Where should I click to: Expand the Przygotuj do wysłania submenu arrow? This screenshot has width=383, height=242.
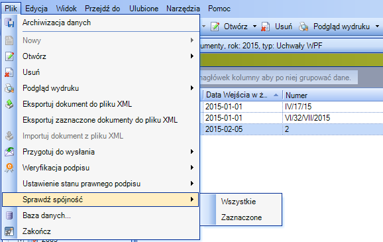coord(192,152)
